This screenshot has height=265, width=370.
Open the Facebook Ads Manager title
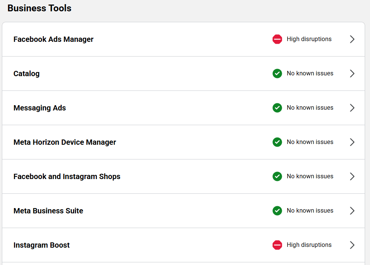pos(53,39)
